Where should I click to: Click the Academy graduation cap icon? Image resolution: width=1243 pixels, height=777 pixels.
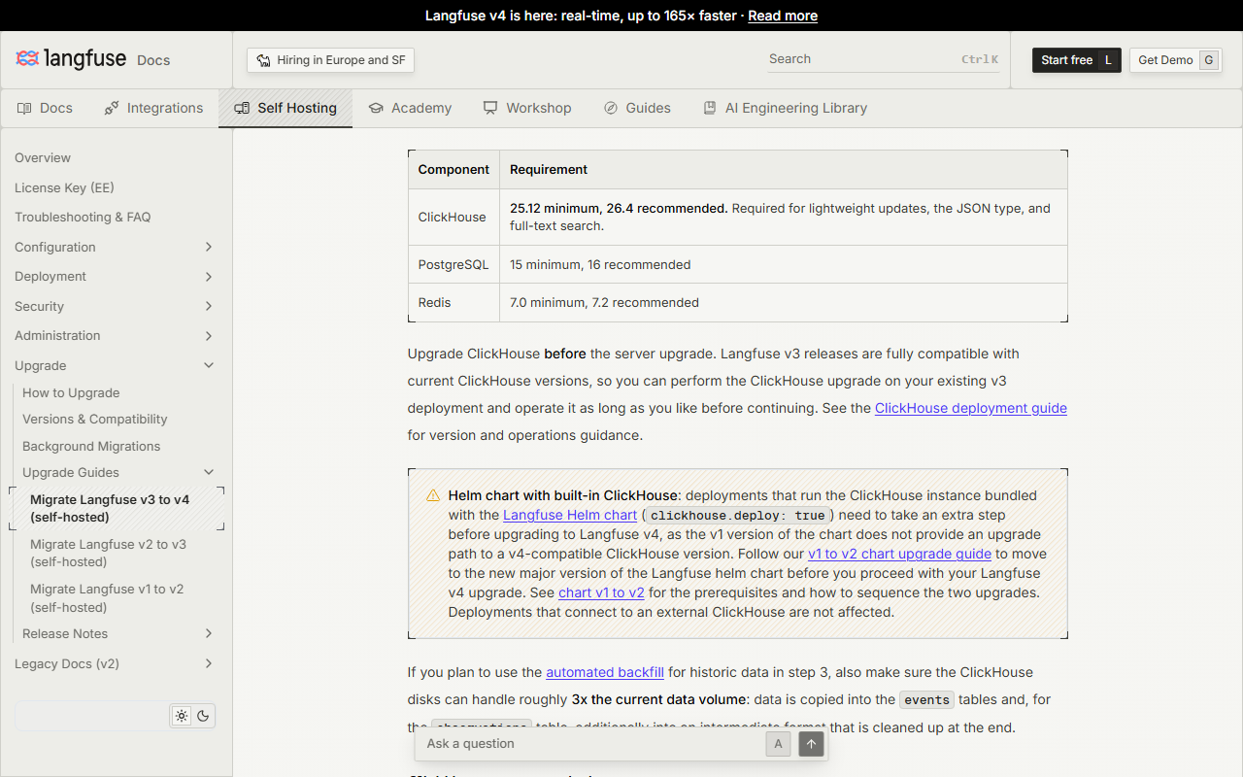[376, 108]
